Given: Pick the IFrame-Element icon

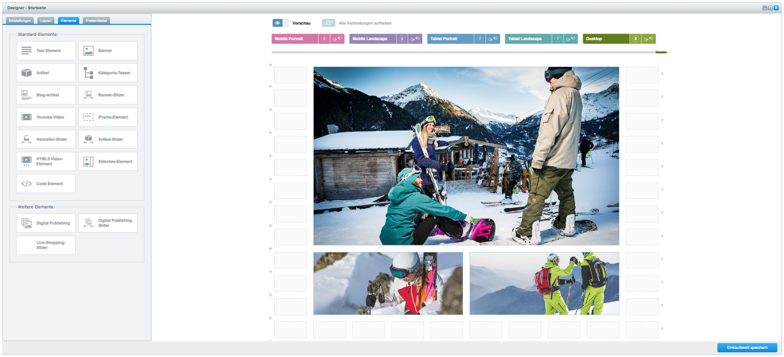Looking at the screenshot, I should coord(88,117).
